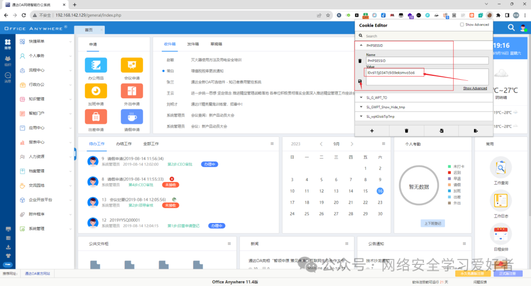Switch to the 全部工作 tab
The image size is (531, 286).
[151, 144]
